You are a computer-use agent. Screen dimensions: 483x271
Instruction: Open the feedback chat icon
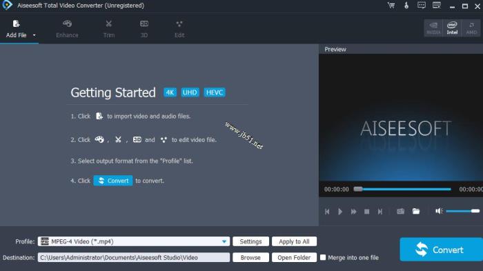422,6
